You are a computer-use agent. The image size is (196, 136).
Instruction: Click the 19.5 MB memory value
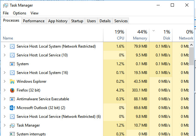[x=141, y=73]
